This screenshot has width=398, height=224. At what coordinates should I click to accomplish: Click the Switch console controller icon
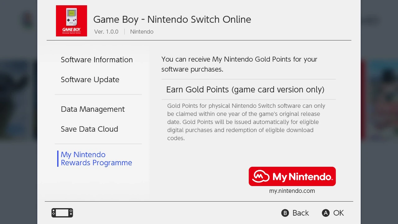[62, 213]
